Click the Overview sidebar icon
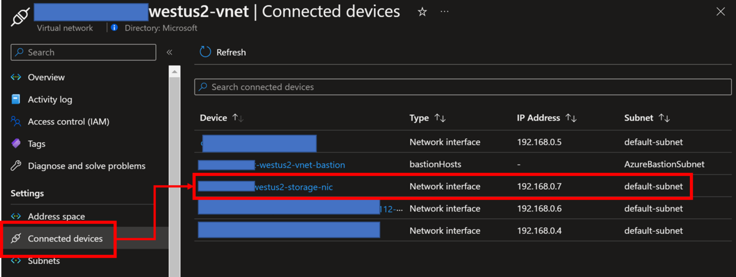Viewport: 736px width, 277px height. 16,77
